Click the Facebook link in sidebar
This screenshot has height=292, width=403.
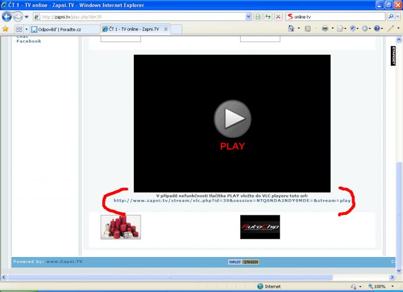[x=29, y=41]
